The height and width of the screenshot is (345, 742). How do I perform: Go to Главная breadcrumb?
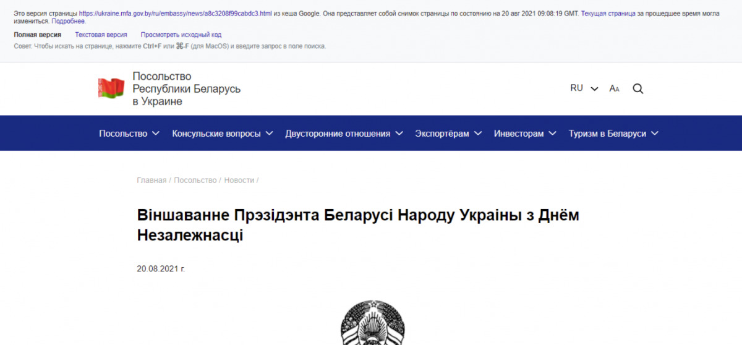(151, 180)
